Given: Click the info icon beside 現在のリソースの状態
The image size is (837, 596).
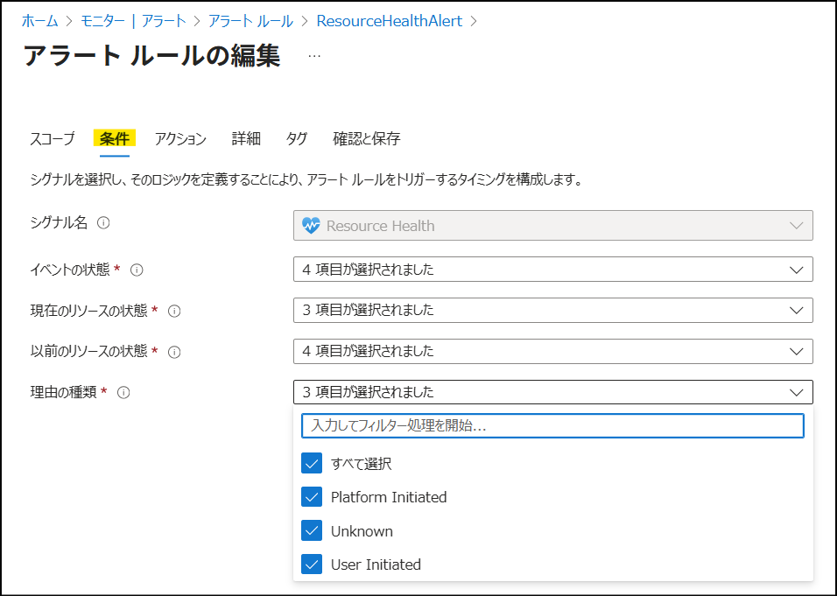Looking at the screenshot, I should tap(174, 311).
